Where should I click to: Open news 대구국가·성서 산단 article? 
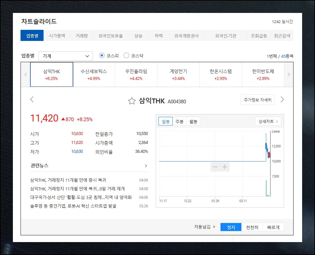tap(81, 197)
